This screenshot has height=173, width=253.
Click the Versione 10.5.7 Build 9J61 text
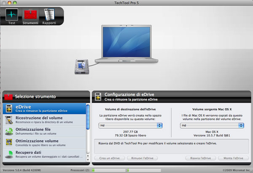tap(212, 136)
